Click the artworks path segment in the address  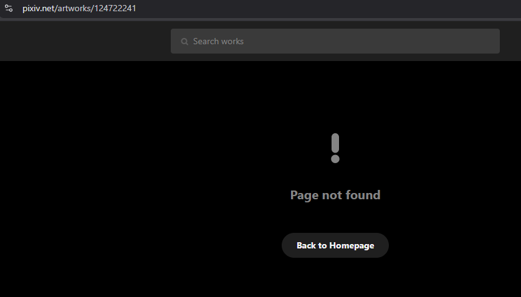(x=74, y=8)
